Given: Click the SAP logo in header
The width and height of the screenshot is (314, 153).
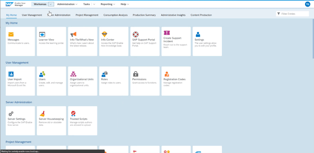Looking at the screenshot, I should (9, 4).
